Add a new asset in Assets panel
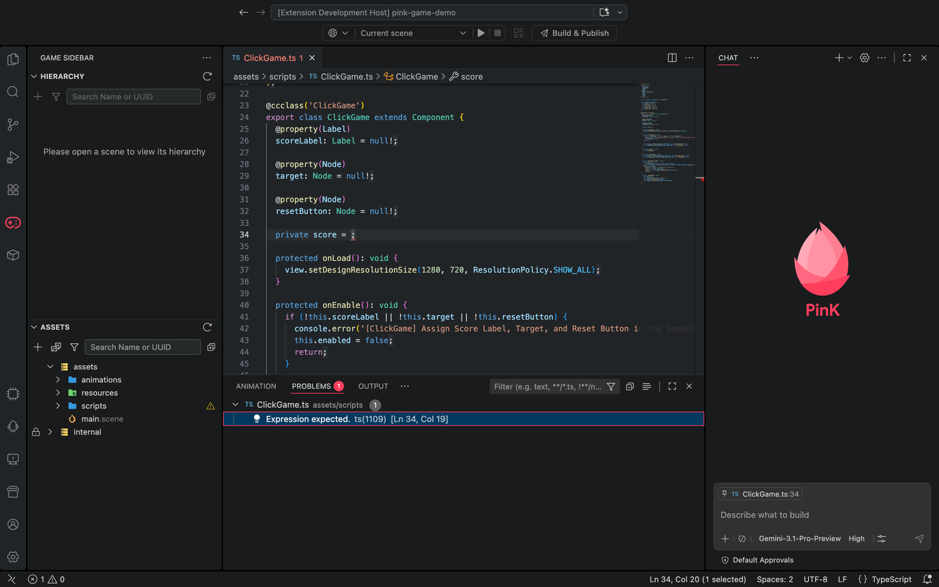 (x=38, y=347)
